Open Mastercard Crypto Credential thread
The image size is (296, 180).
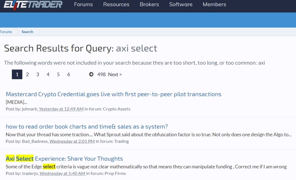[114, 94]
